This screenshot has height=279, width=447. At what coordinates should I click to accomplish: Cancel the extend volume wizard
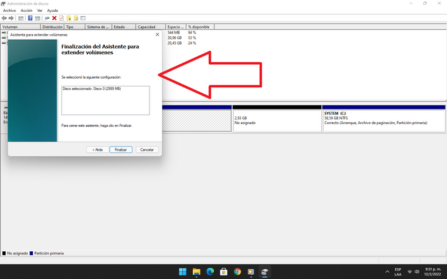[147, 150]
